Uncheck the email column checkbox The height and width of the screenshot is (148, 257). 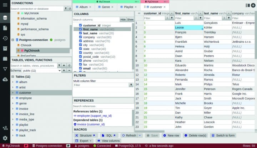point(80,68)
